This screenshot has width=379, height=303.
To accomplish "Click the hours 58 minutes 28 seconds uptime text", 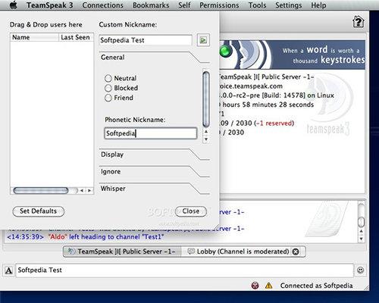I will point(268,105).
